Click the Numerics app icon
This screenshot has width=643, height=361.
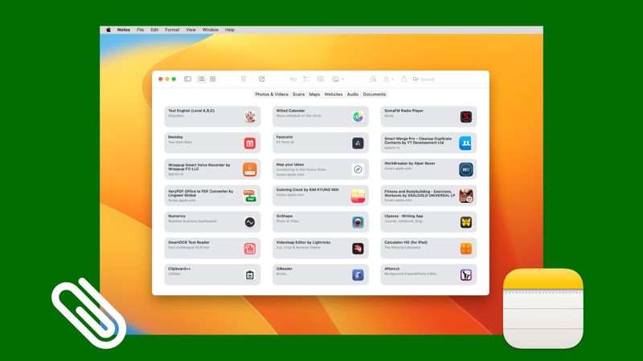coord(250,222)
